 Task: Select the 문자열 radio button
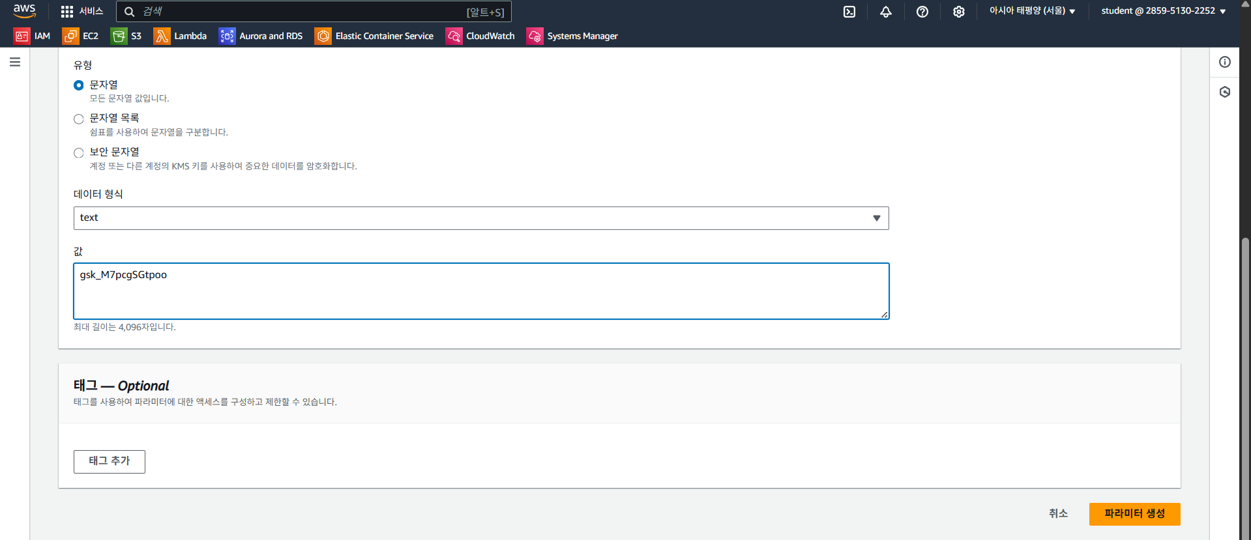(79, 85)
